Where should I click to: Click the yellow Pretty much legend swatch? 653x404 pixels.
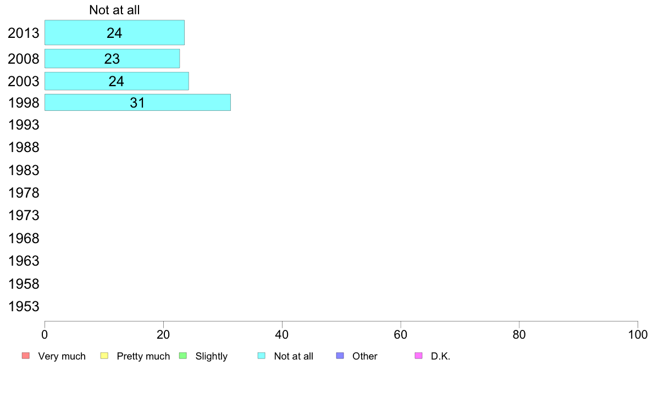pos(104,356)
